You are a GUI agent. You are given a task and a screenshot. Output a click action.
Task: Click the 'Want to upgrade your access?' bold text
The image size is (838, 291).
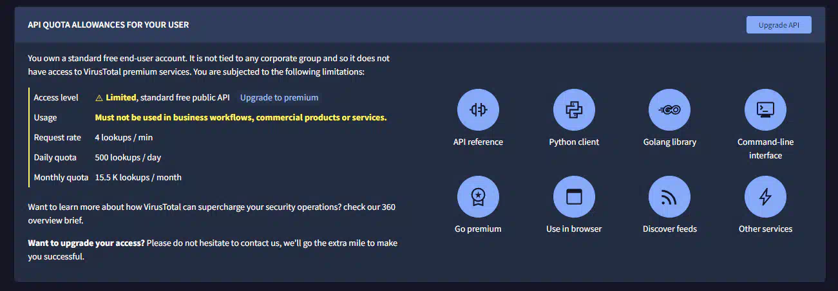[x=86, y=243]
